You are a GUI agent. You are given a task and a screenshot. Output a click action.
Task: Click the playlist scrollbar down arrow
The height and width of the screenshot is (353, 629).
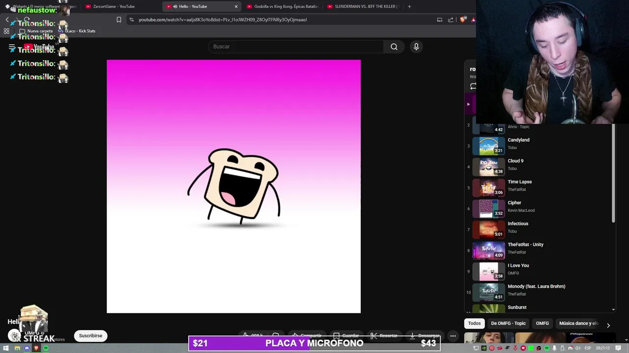point(613,309)
